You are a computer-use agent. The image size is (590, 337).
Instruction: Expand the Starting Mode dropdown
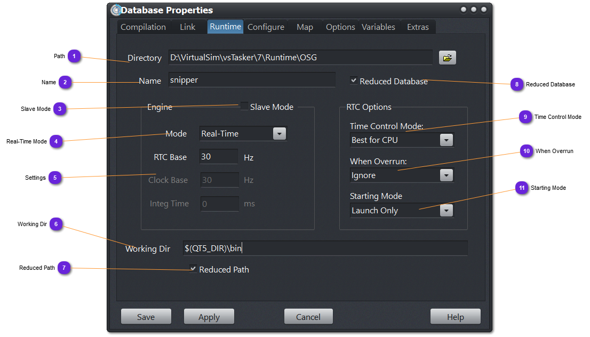click(447, 211)
